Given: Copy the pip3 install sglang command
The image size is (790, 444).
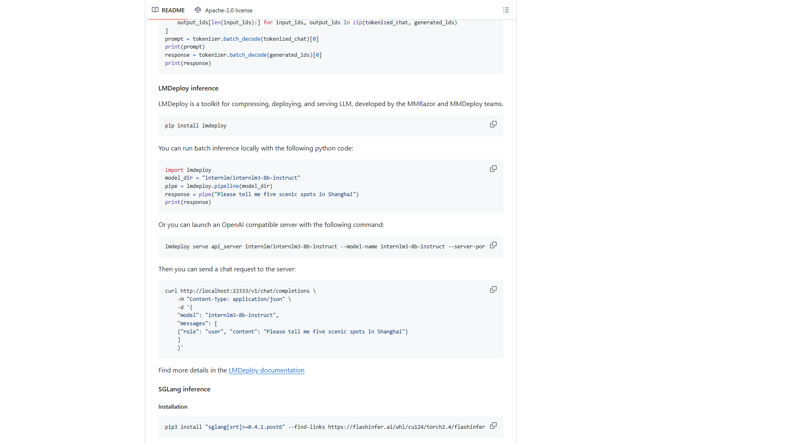Looking at the screenshot, I should click(493, 426).
